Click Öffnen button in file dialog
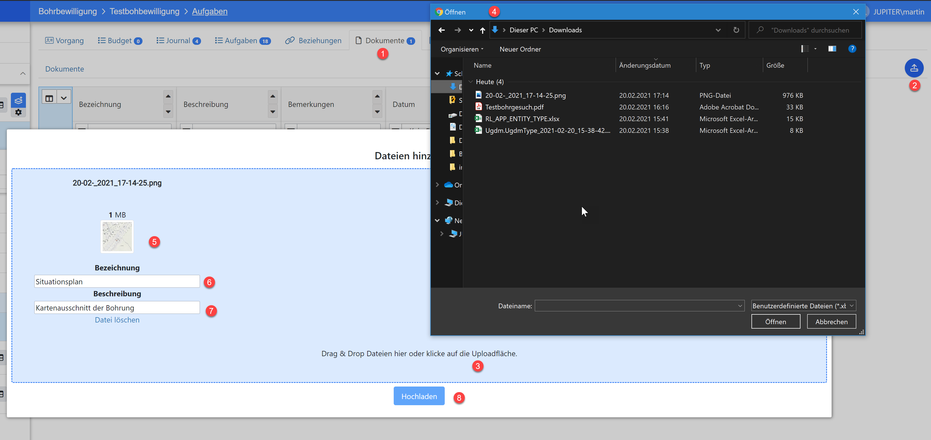Screen dimensions: 931x440 (x=776, y=321)
